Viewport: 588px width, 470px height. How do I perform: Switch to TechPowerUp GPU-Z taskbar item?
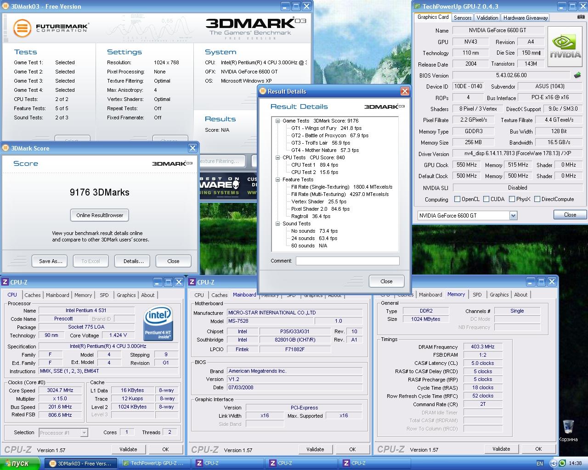pos(154,464)
